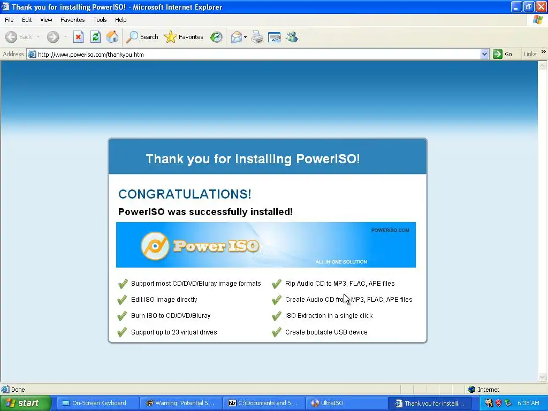This screenshot has height=411, width=548.
Task: Open the Favorites menu
Action: (x=72, y=20)
